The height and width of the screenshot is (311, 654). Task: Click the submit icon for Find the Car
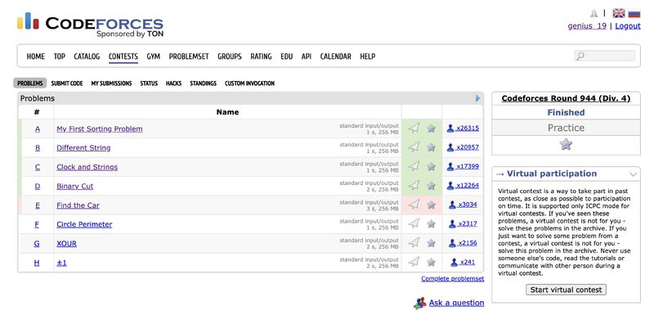click(414, 205)
